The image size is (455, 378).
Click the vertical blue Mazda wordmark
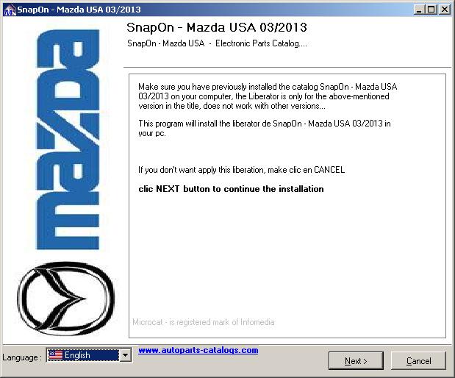68,140
